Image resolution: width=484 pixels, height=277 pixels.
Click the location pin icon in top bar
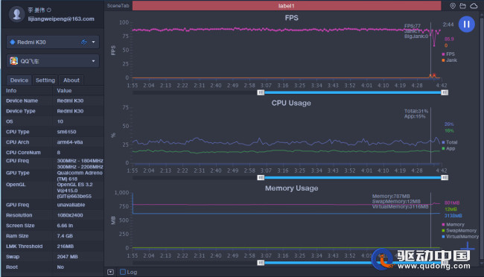coord(453,6)
